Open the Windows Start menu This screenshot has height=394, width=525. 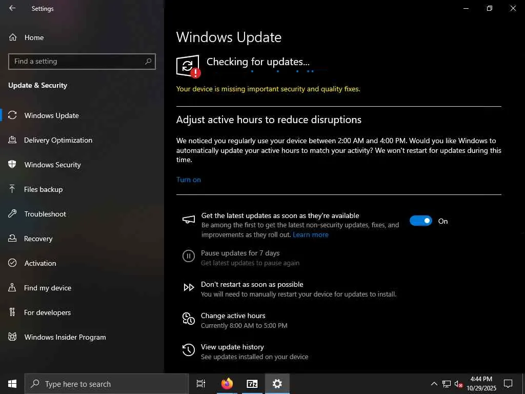pos(12,384)
